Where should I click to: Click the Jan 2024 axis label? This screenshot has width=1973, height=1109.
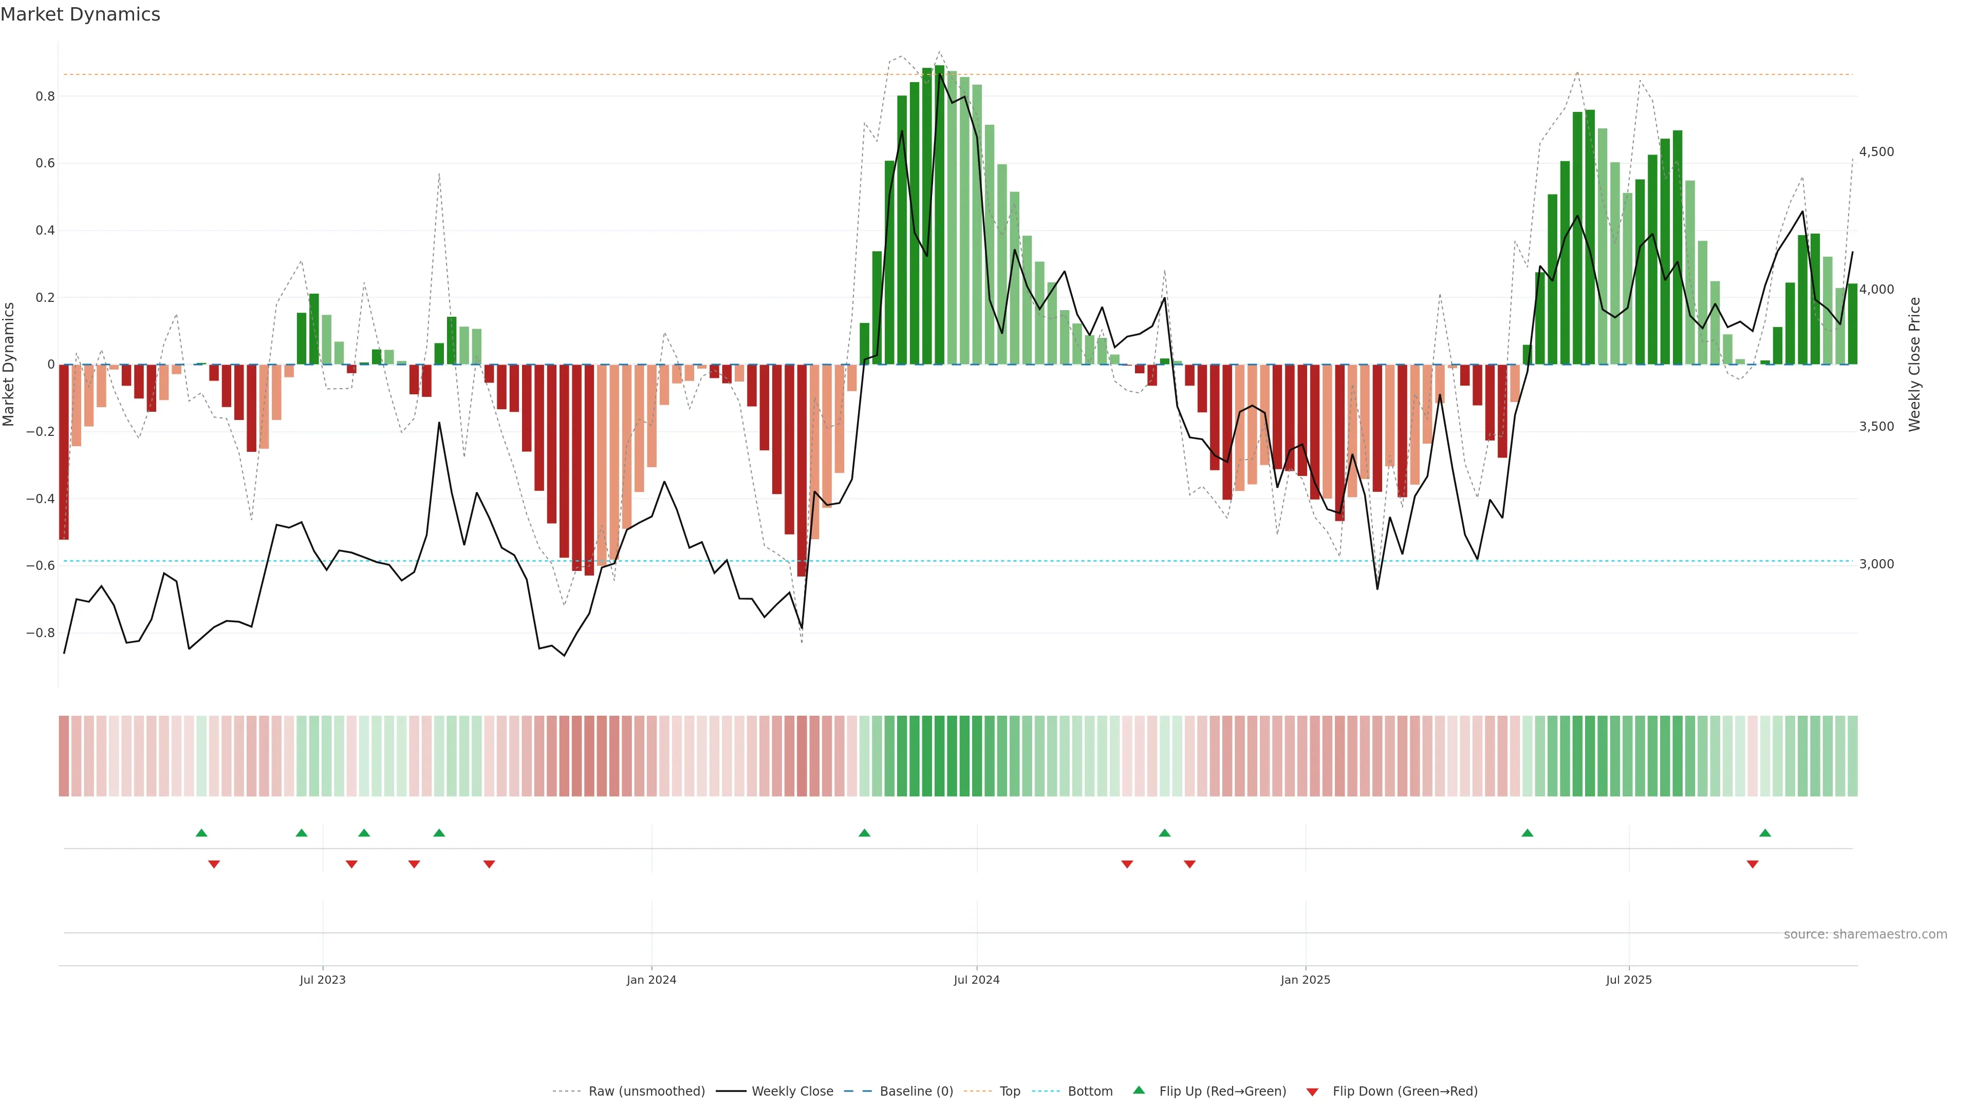click(x=651, y=980)
